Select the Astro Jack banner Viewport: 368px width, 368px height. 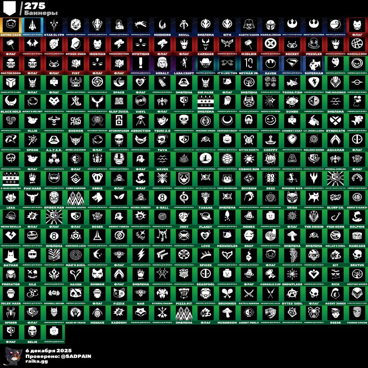click(11, 26)
